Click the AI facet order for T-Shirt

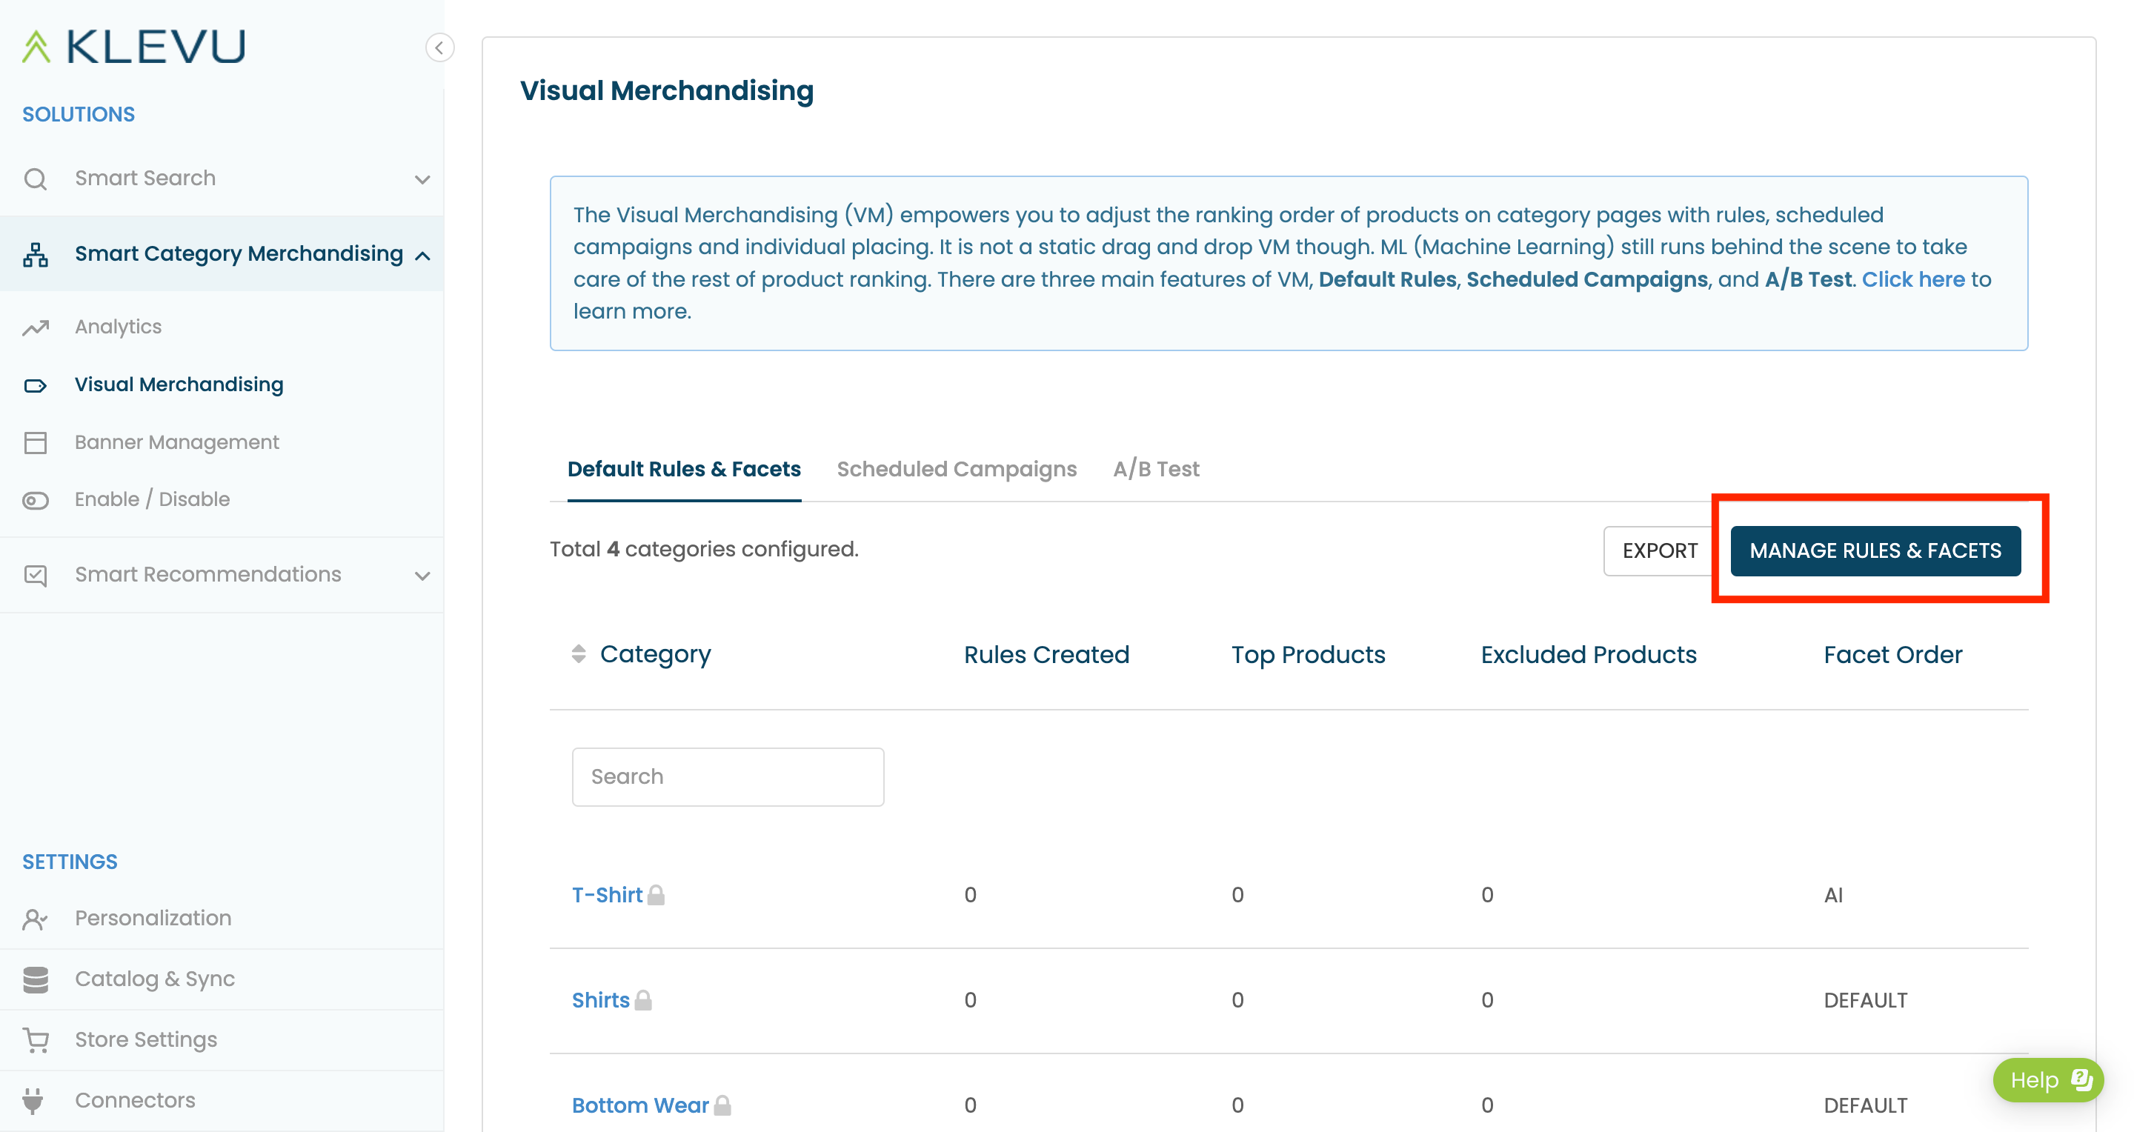coord(1833,895)
